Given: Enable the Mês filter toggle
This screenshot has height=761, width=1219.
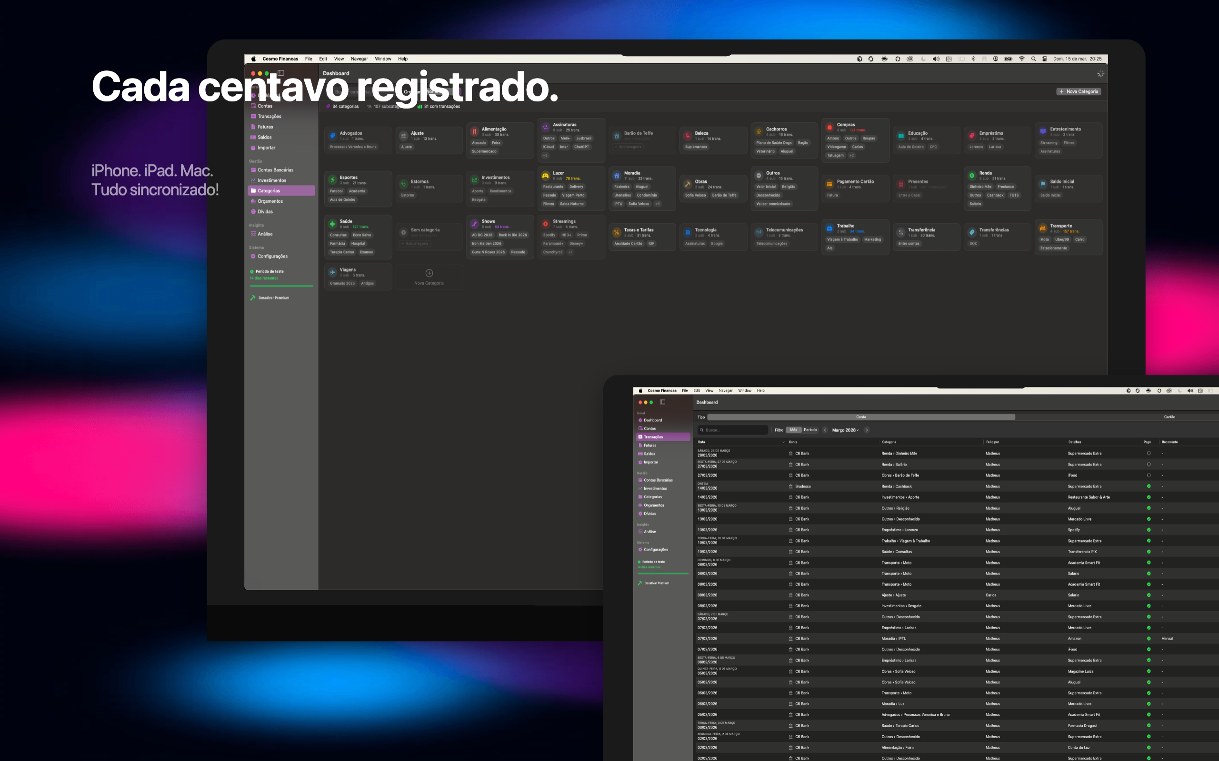Looking at the screenshot, I should pyautogui.click(x=794, y=430).
